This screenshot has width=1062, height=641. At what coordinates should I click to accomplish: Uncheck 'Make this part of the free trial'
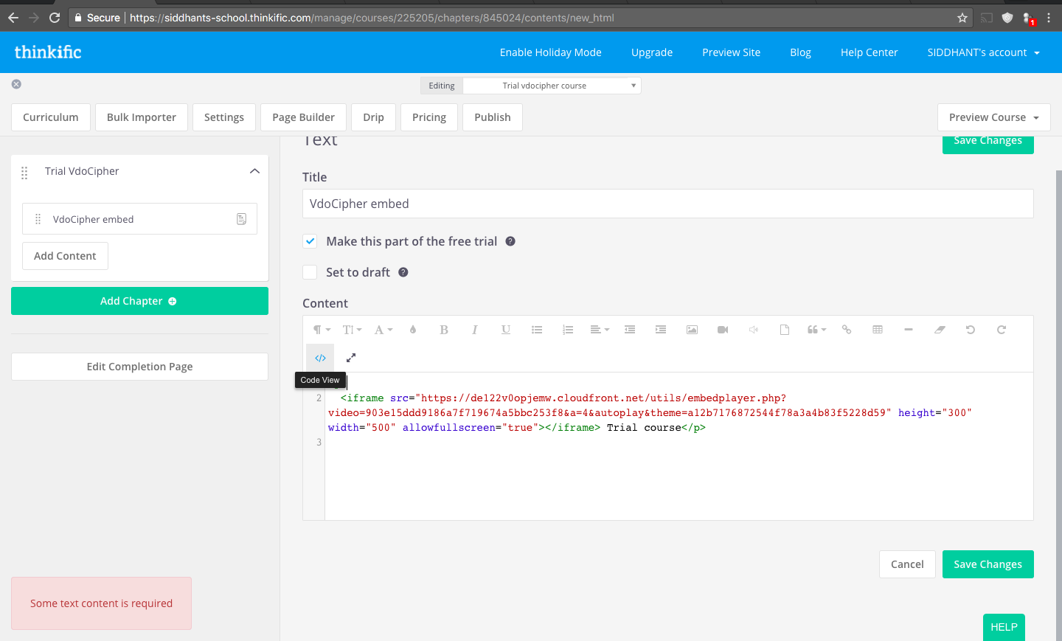pos(310,241)
